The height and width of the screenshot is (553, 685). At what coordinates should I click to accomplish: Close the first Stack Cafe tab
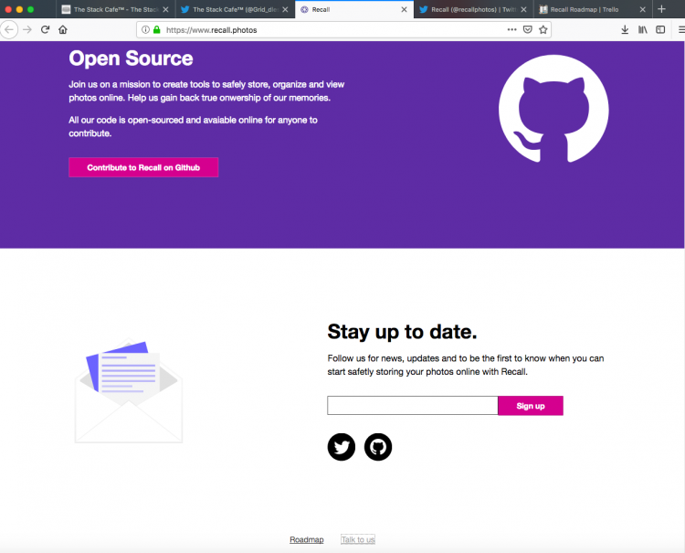click(x=165, y=9)
